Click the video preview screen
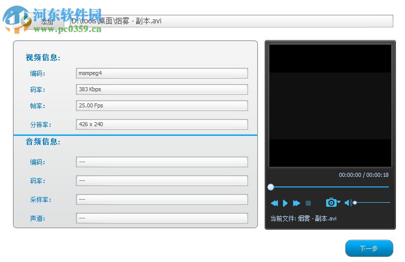The height and width of the screenshot is (262, 405). (330, 105)
